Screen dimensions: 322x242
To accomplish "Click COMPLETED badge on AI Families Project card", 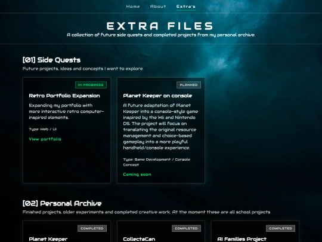I will coord(280,228).
